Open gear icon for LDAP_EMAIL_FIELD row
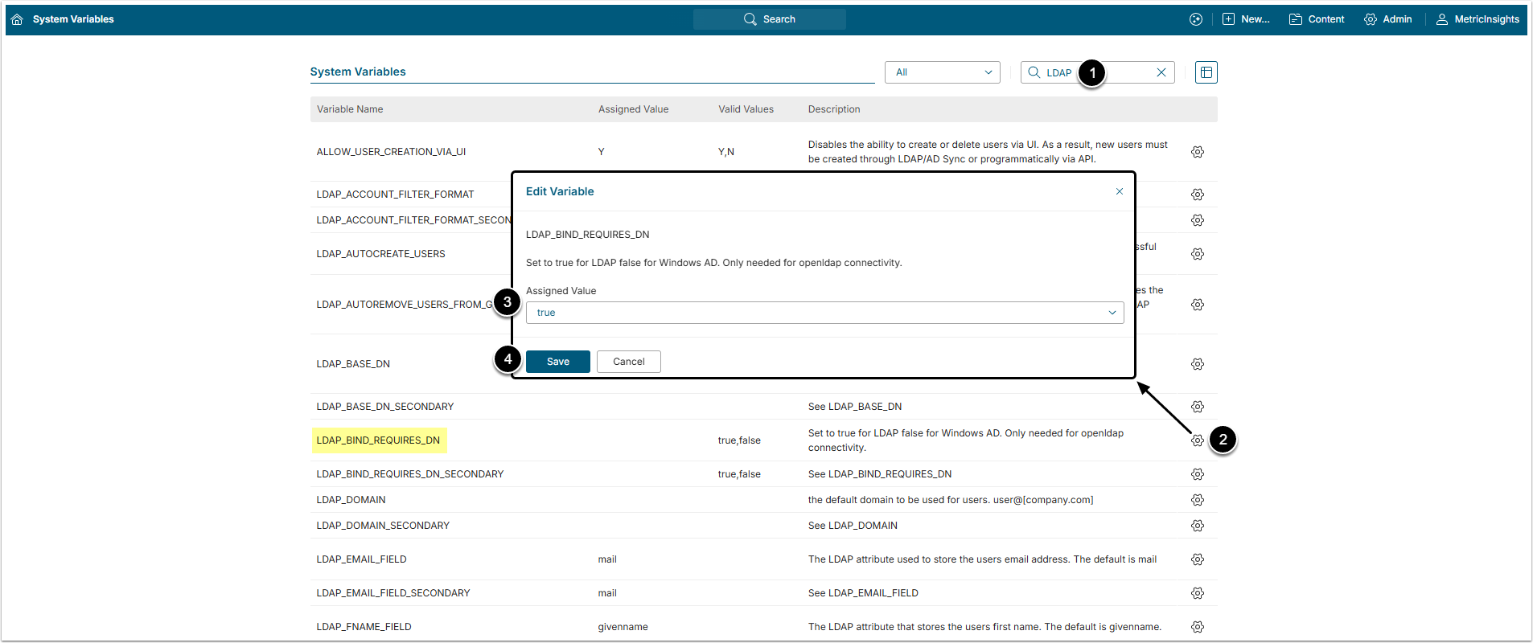The width and height of the screenshot is (1533, 643). pyautogui.click(x=1197, y=559)
